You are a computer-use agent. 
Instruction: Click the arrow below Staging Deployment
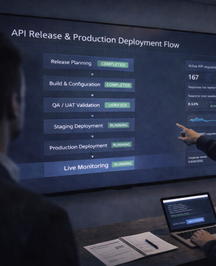[92, 137]
